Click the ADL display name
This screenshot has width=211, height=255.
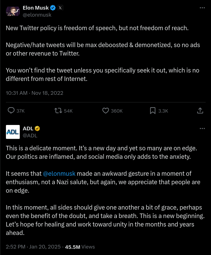28,129
